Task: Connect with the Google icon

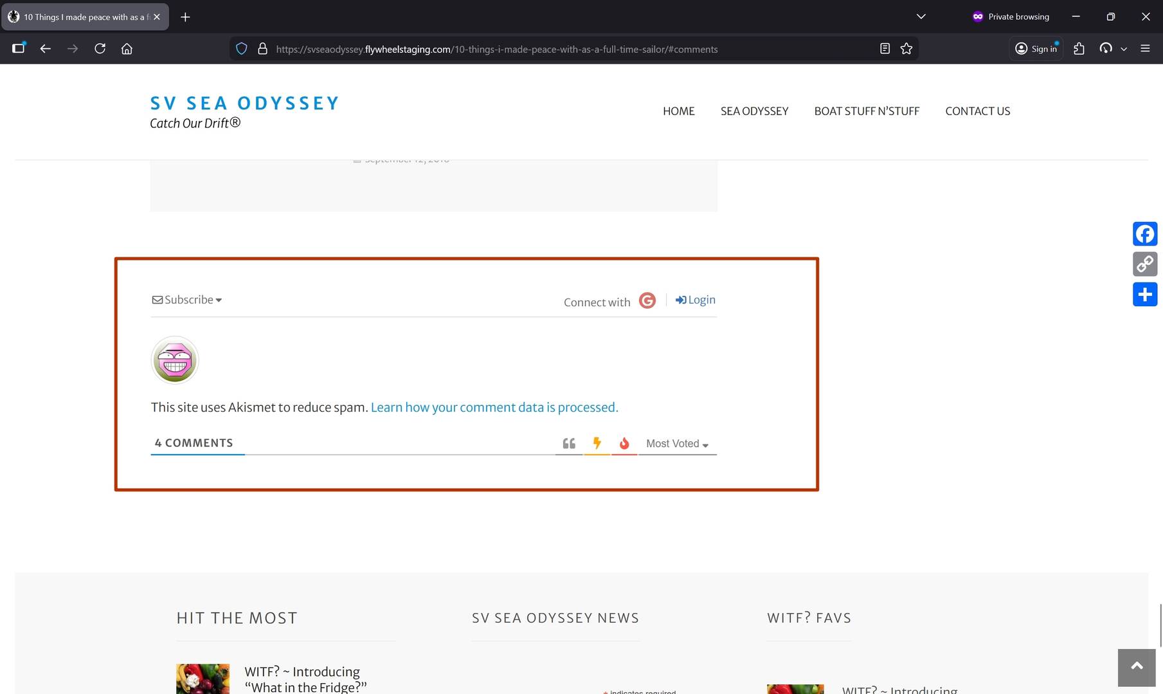Action: click(x=647, y=300)
